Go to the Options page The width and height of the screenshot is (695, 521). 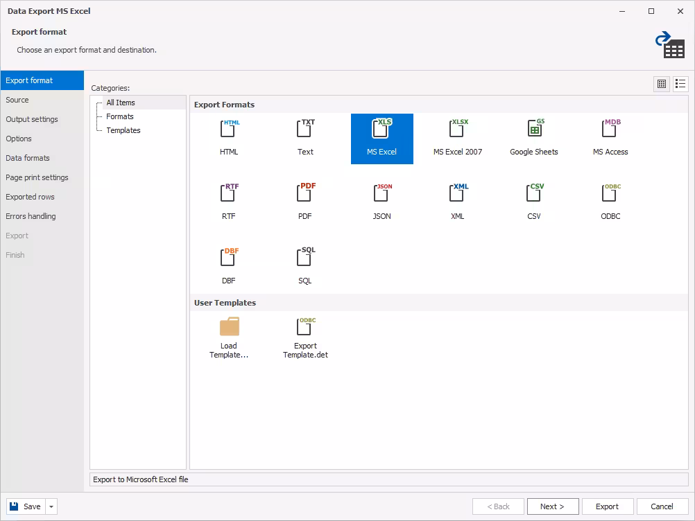(42, 139)
